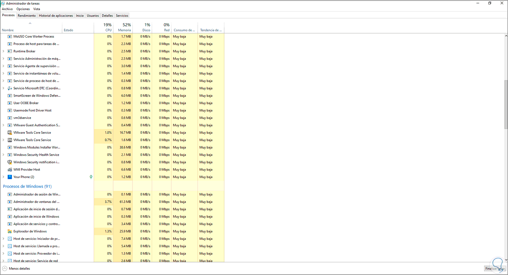Click the Servicio Administración de máq... icon

(x=10, y=59)
